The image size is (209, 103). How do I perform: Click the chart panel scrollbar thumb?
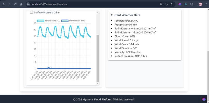98,58
